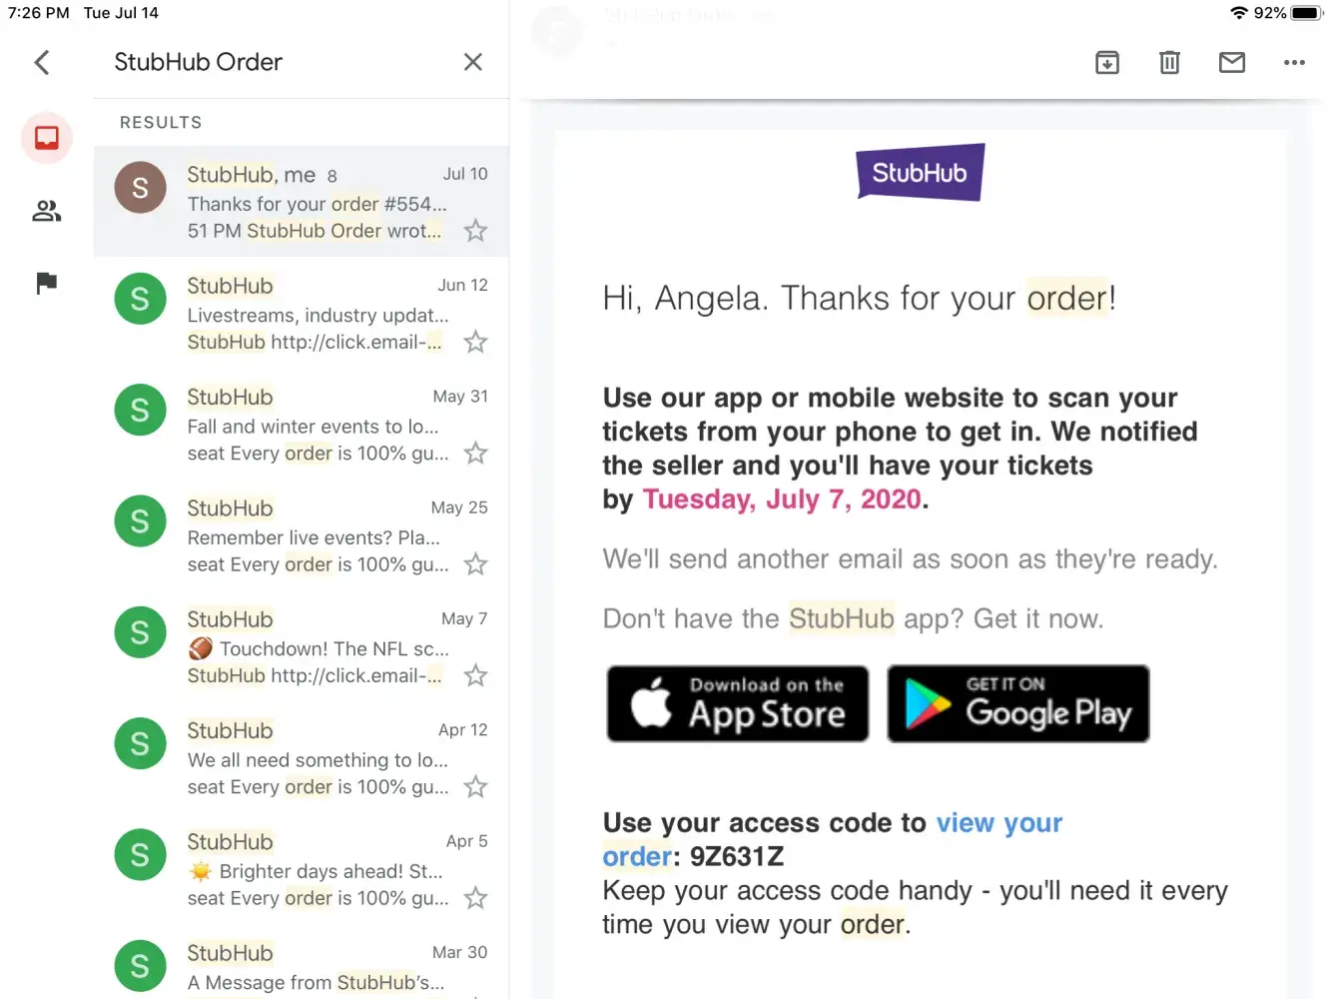Mark email unread with envelope icon
1331x999 pixels.
coord(1232,63)
